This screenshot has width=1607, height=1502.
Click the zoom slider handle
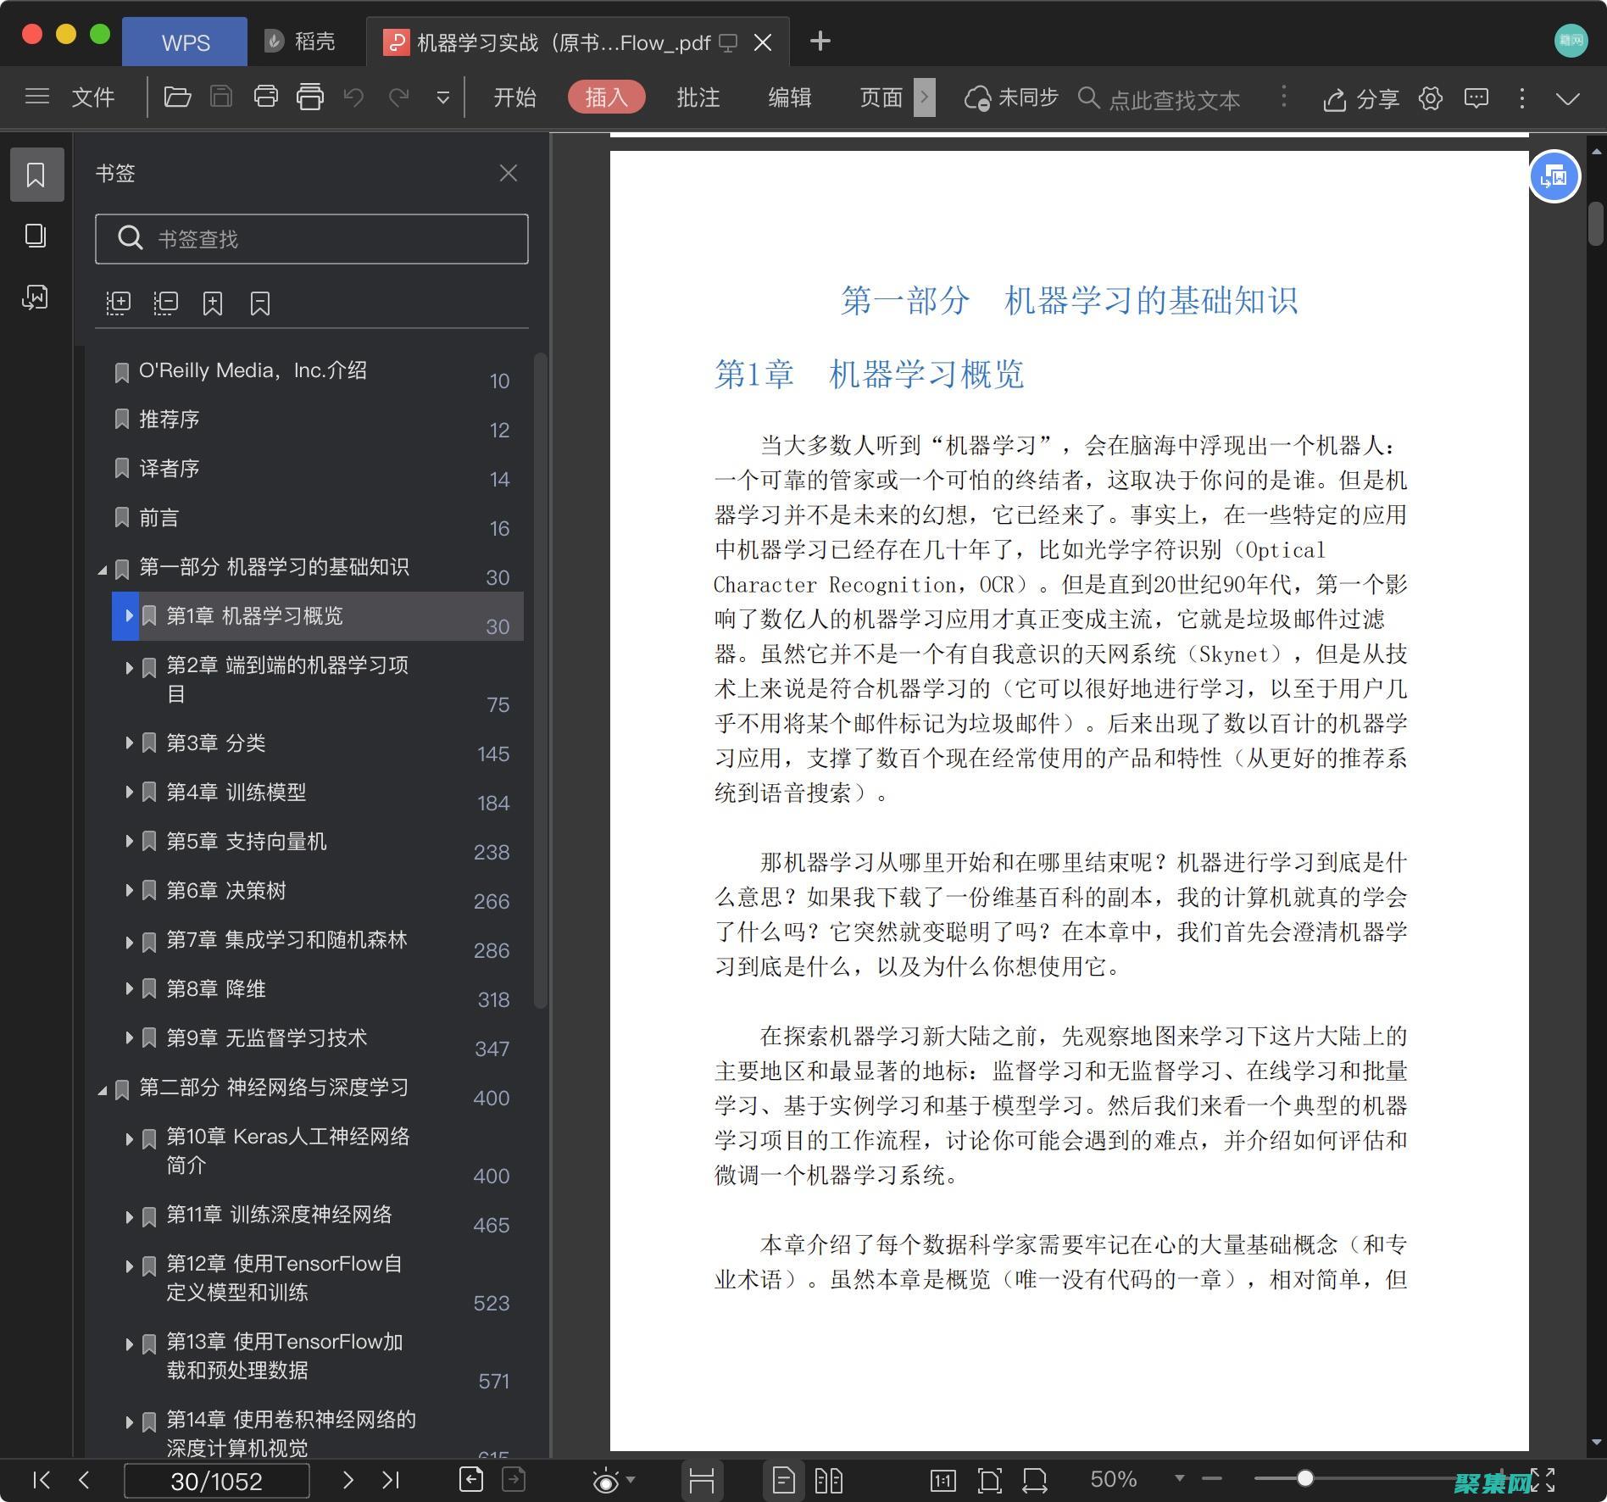[x=1305, y=1479]
